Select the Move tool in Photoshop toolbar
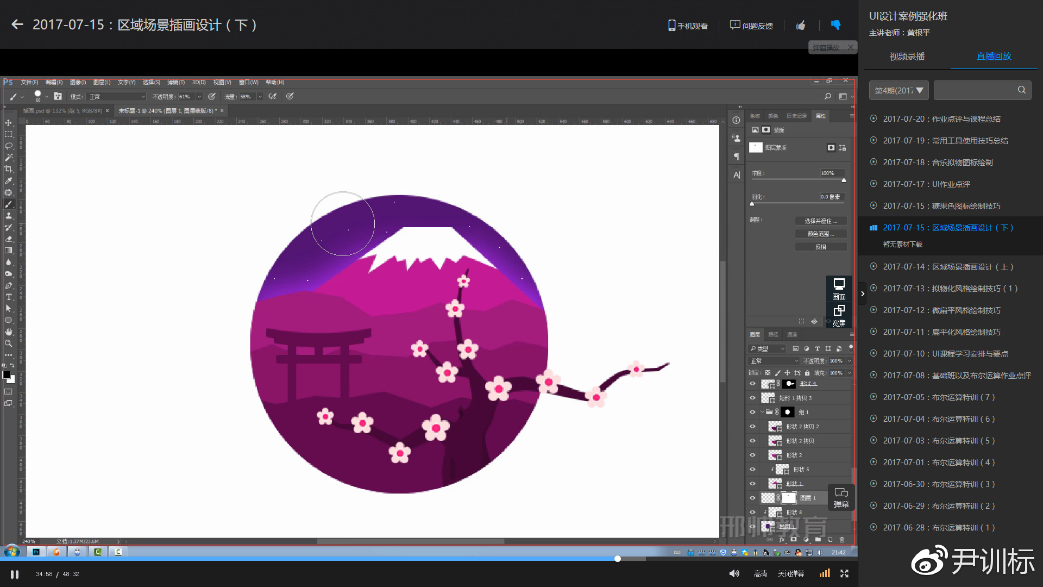1043x587 pixels. [9, 123]
